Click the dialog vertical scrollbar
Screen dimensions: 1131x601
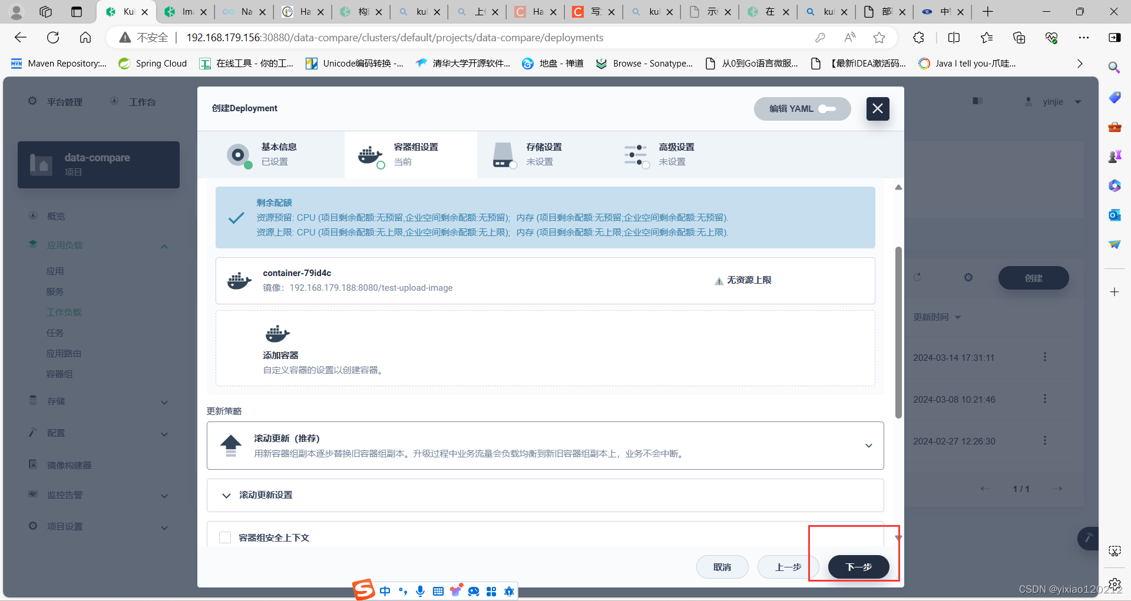pyautogui.click(x=898, y=333)
